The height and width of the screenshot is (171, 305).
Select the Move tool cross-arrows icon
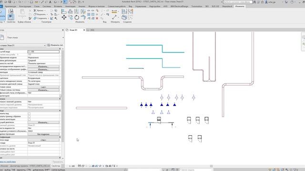tap(64, 18)
